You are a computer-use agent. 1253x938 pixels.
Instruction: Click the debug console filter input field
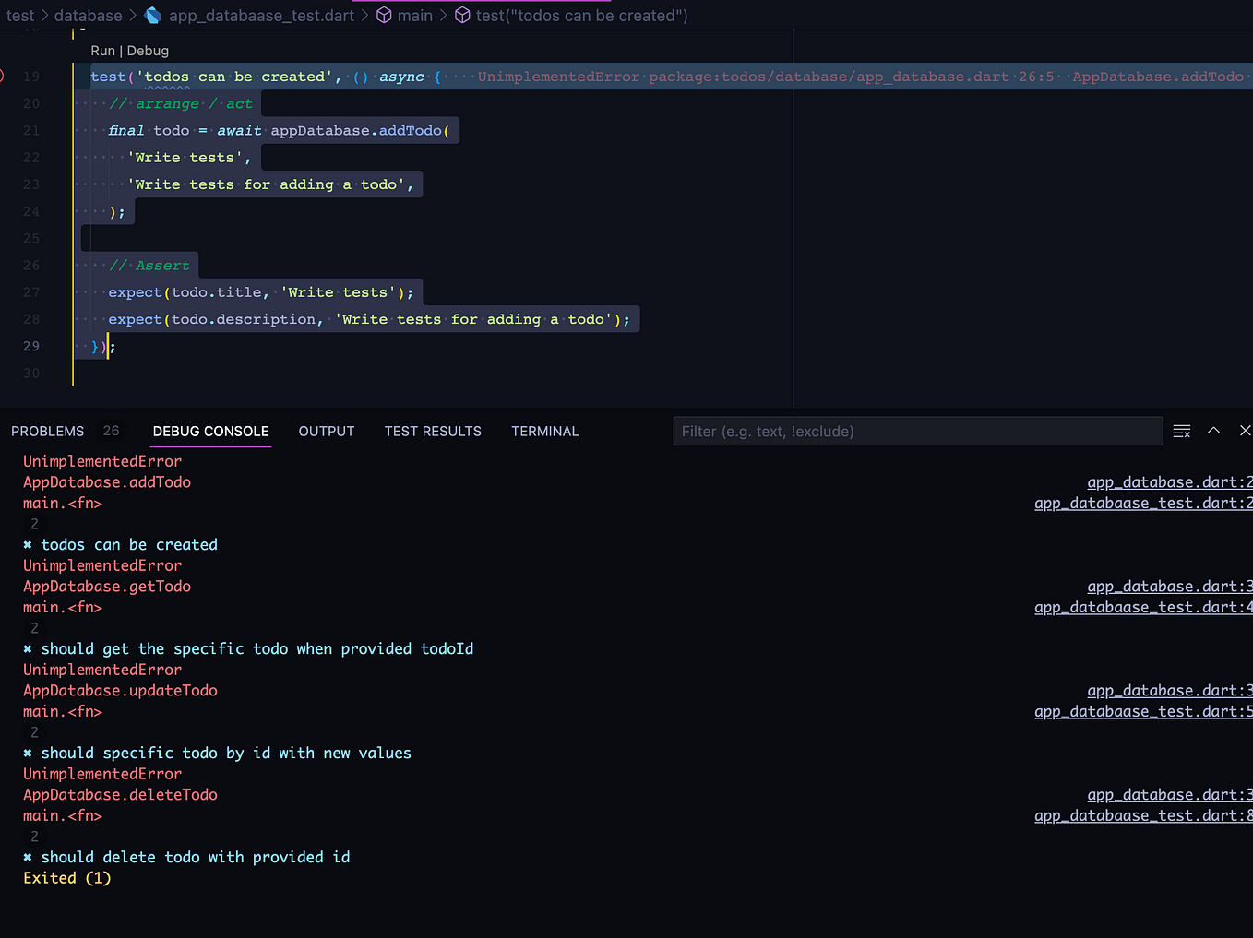point(917,431)
